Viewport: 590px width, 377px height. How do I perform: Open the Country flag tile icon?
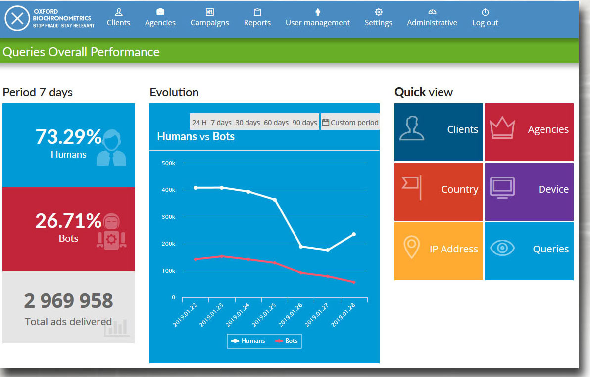point(412,187)
